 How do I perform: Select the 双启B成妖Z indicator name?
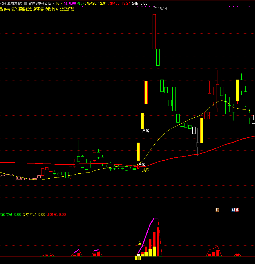[x=37, y=3]
